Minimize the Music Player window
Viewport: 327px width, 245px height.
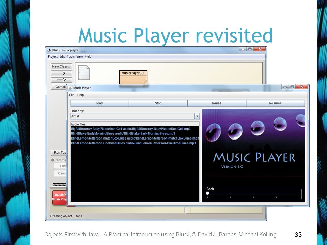(285, 87)
